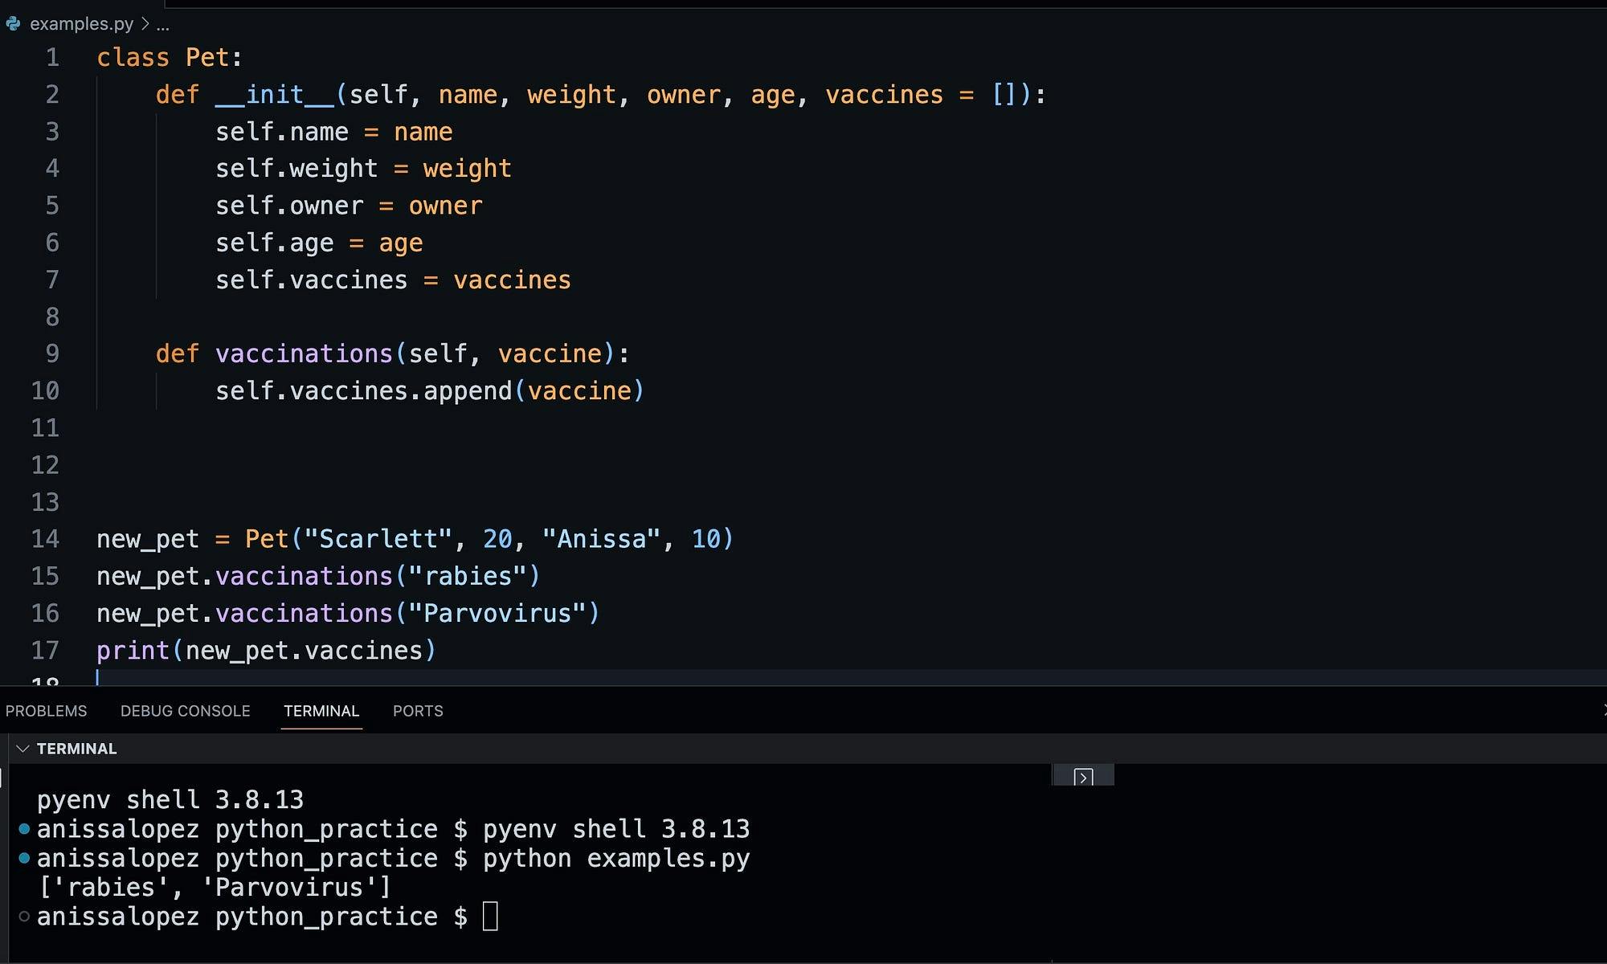This screenshot has height=964, width=1607.
Task: Click line number 1 in gutter
Action: [x=52, y=58]
